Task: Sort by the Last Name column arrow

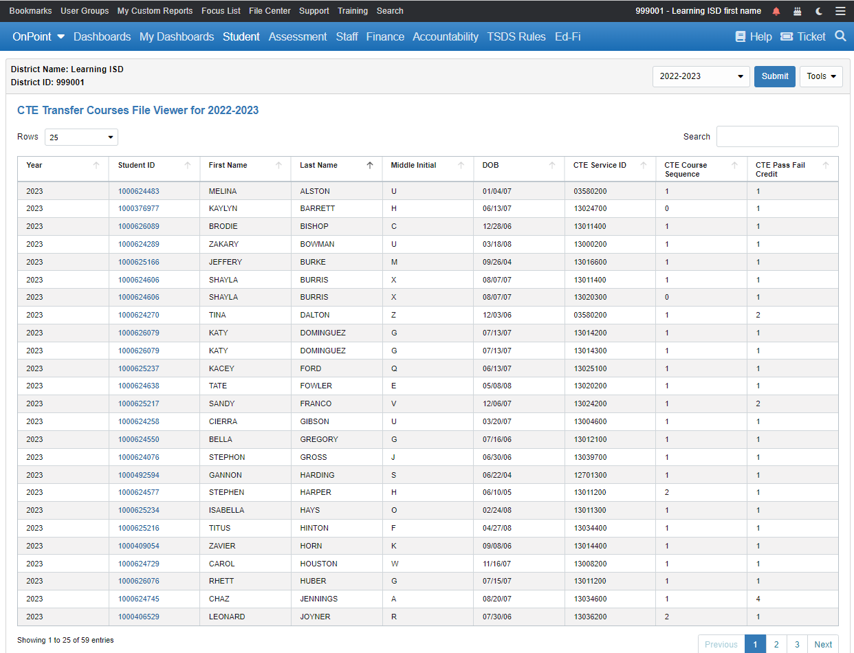Action: 369,165
